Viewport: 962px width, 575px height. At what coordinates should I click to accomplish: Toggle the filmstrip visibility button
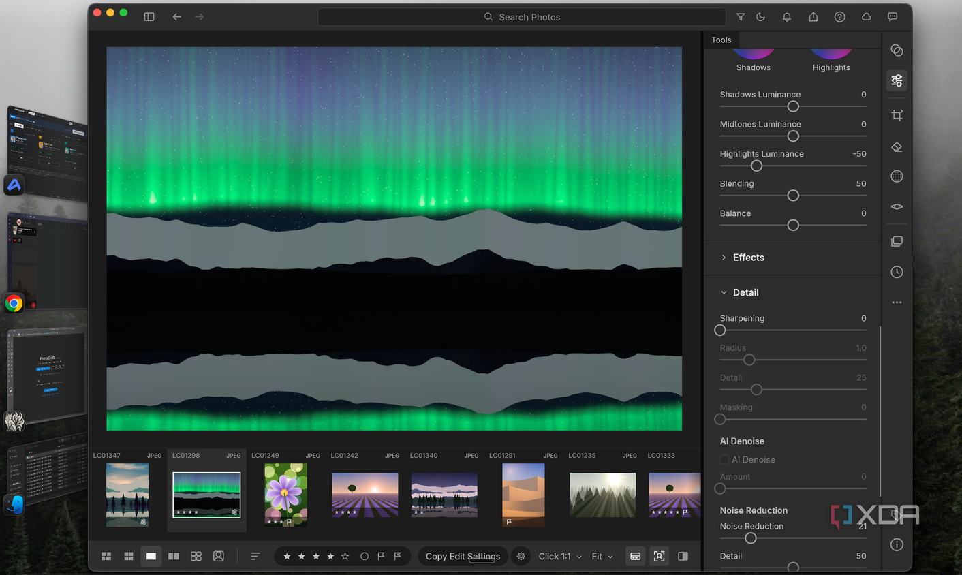coord(635,557)
